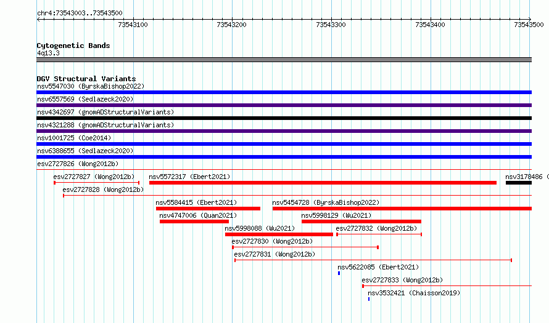This screenshot has height=323, width=549.
Task: Open the nsv6388655 (Sedlazeck2020) label
Action: pyautogui.click(x=85, y=151)
